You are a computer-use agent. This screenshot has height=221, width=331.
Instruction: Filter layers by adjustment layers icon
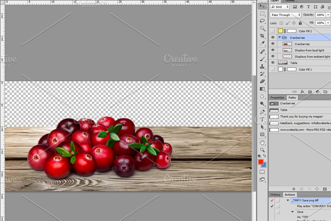[x=301, y=7]
